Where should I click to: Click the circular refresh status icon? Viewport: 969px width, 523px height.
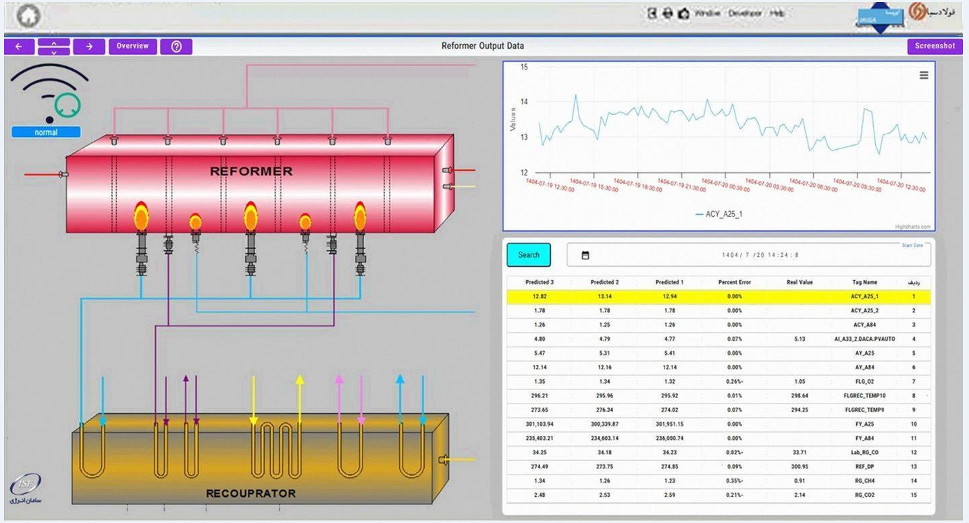(x=68, y=105)
